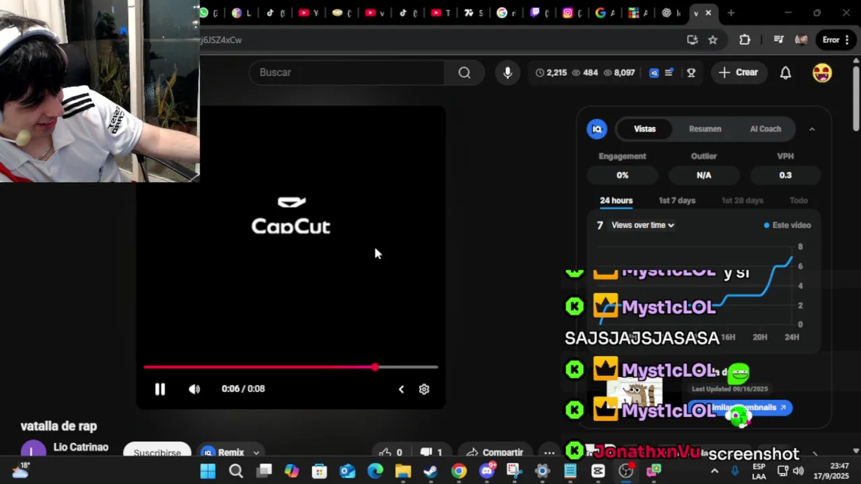Screen dimensions: 861x484
Task: Click the Compartir share button
Action: point(495,452)
